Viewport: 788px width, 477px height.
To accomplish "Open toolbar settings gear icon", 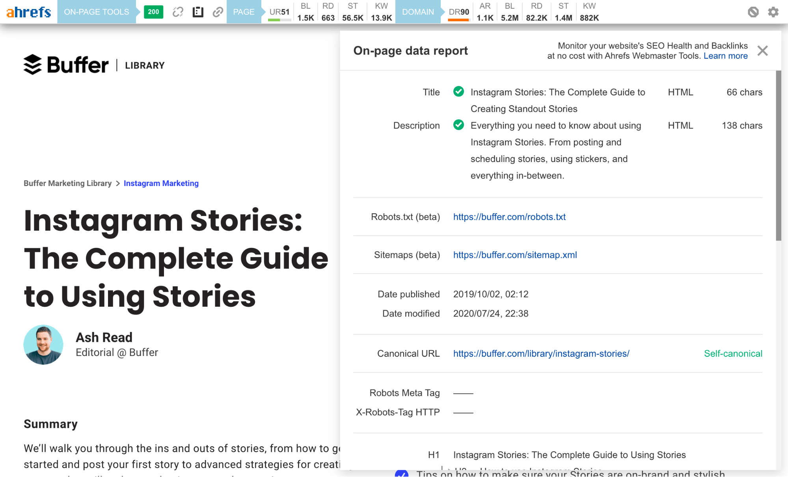I will [x=773, y=12].
